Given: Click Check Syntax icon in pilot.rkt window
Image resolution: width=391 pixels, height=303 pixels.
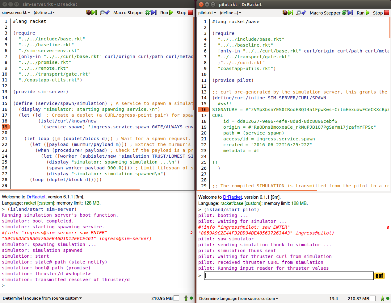Looking at the screenshot, I should coord(301,13).
